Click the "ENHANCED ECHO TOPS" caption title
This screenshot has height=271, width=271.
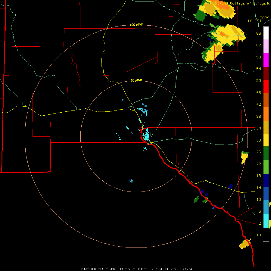click(106, 269)
